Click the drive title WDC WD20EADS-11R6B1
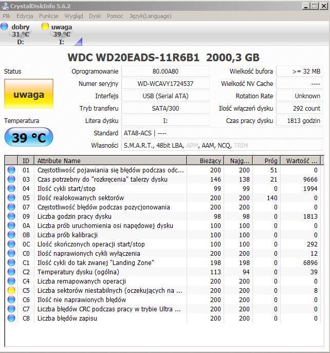 (134, 58)
